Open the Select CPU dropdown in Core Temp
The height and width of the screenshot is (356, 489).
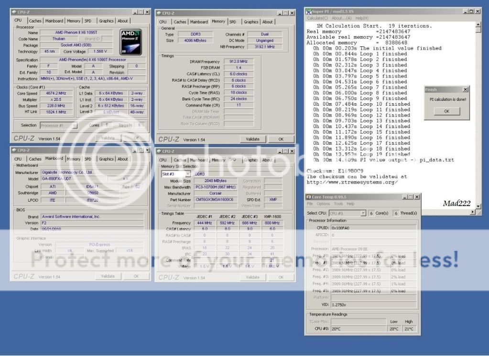[363, 213]
